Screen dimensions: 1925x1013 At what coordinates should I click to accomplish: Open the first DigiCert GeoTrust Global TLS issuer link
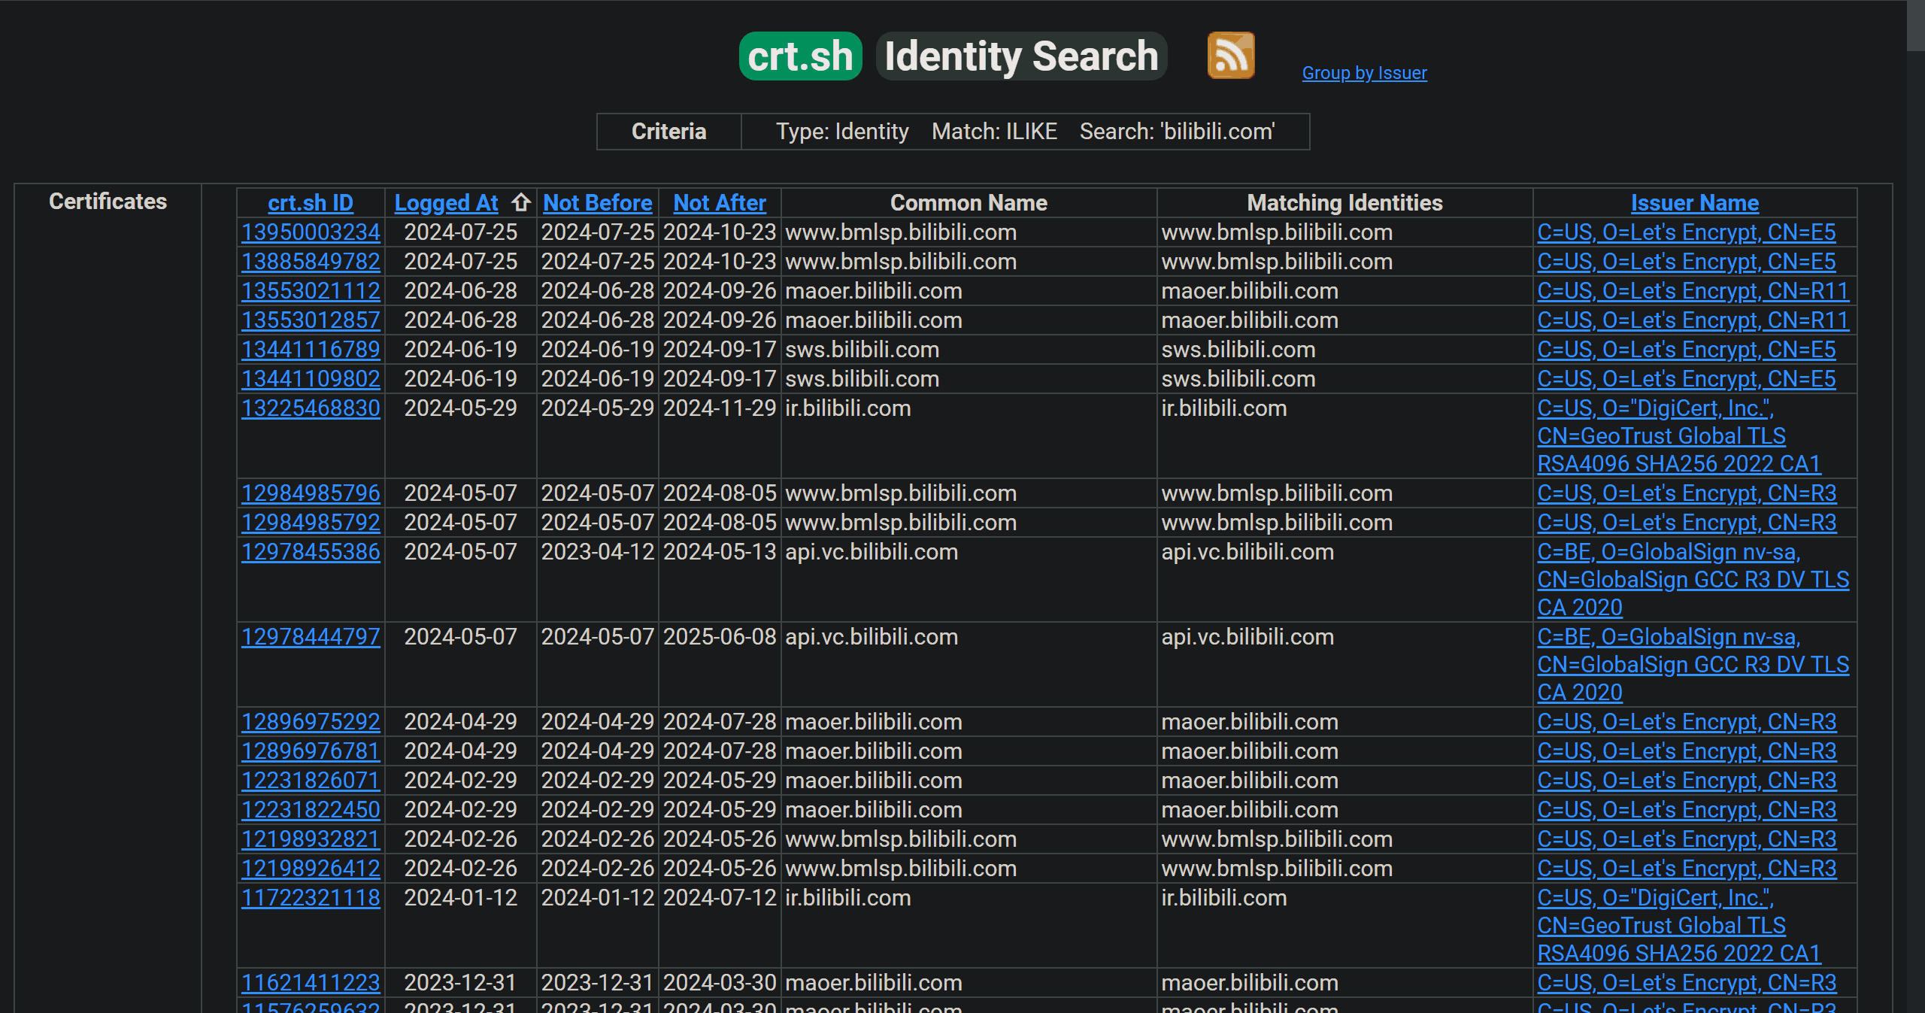[x=1661, y=436]
